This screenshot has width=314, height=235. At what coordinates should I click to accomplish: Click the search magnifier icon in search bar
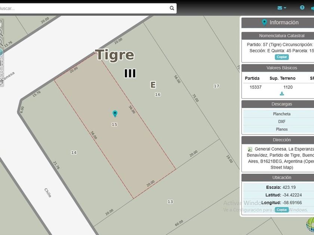[x=172, y=8]
